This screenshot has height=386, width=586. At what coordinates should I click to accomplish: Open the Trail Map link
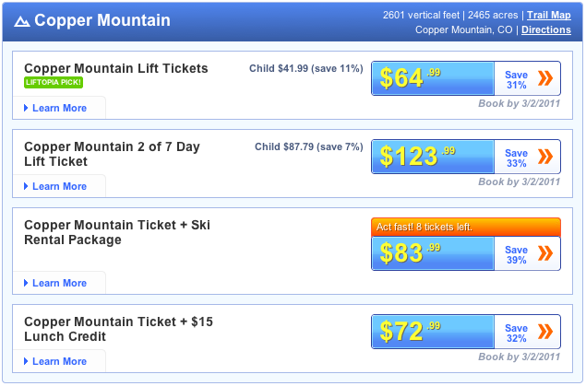pyautogui.click(x=548, y=15)
